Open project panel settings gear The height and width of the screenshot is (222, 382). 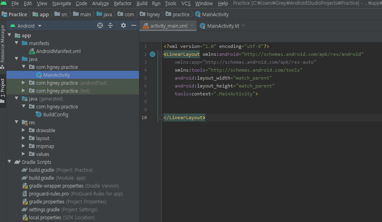(x=123, y=25)
